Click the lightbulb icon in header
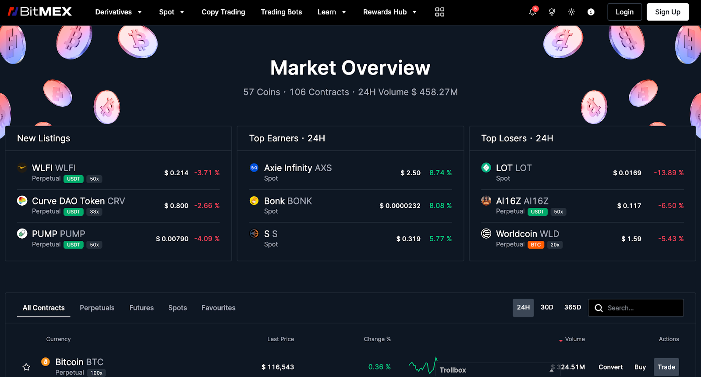The height and width of the screenshot is (377, 701). coord(552,12)
